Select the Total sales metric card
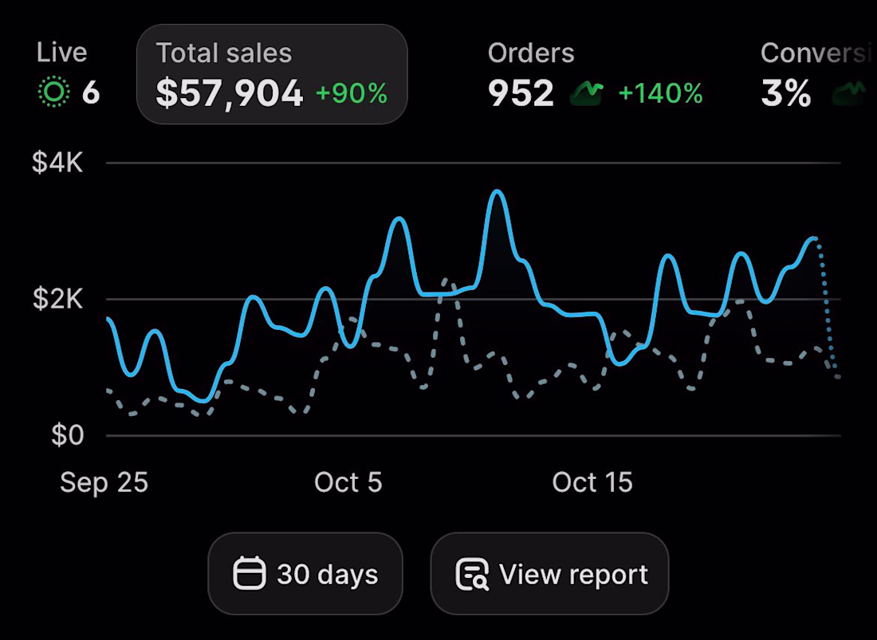The width and height of the screenshot is (877, 640). pyautogui.click(x=272, y=74)
